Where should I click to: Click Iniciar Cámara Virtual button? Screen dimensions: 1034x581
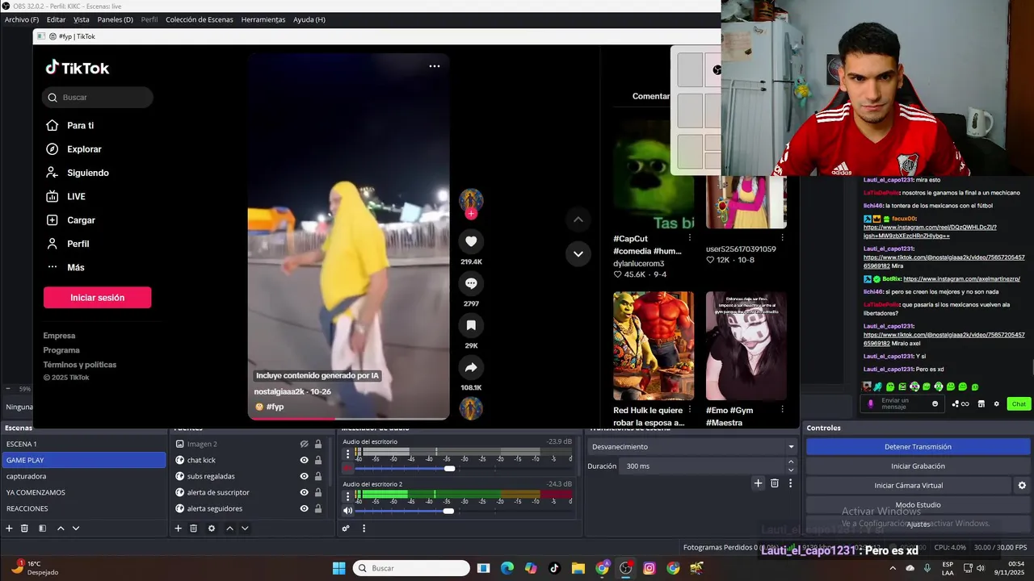coord(908,485)
